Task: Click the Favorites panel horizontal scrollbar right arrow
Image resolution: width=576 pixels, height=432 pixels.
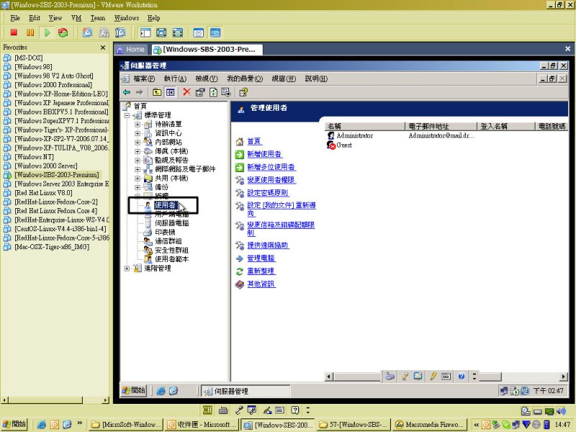Action: (x=106, y=400)
